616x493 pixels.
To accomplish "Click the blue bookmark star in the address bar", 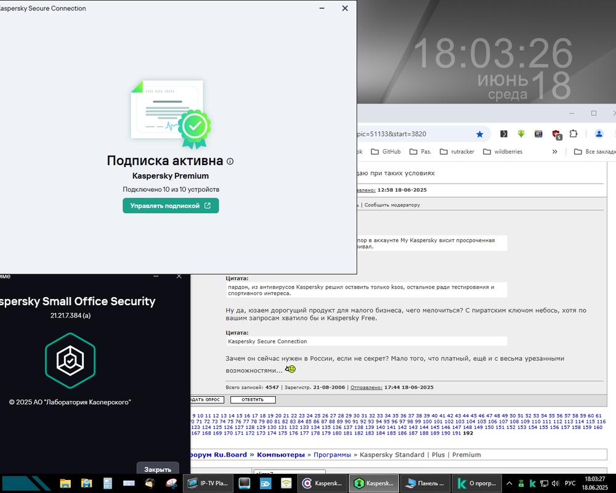I will click(480, 134).
